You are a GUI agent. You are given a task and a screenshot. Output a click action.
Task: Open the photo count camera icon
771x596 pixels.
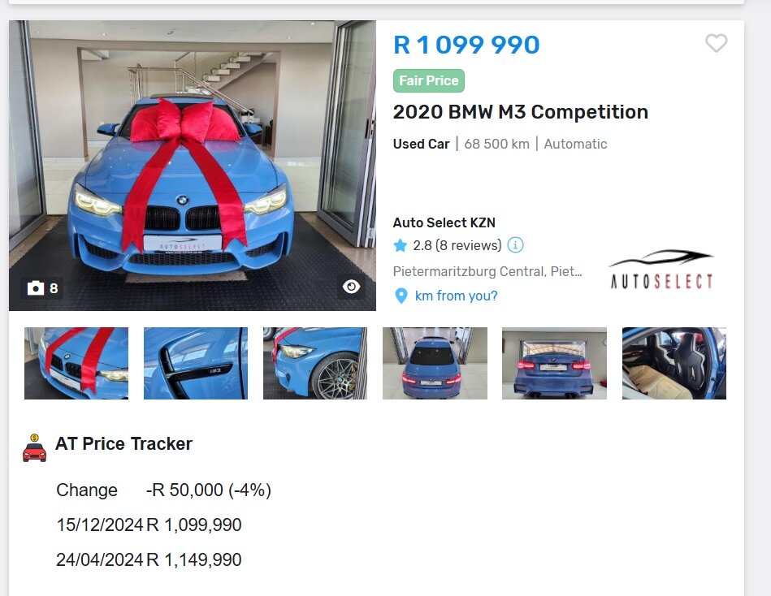tap(36, 288)
